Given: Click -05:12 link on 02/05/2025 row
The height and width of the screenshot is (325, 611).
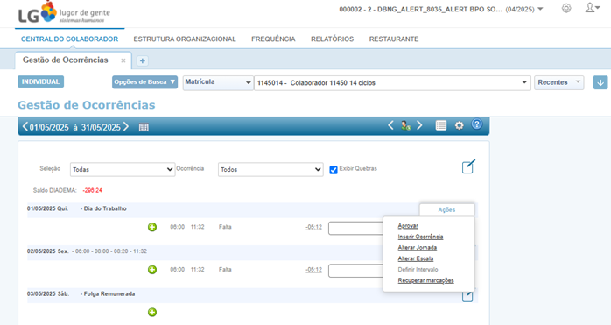Looking at the screenshot, I should 313,270.
